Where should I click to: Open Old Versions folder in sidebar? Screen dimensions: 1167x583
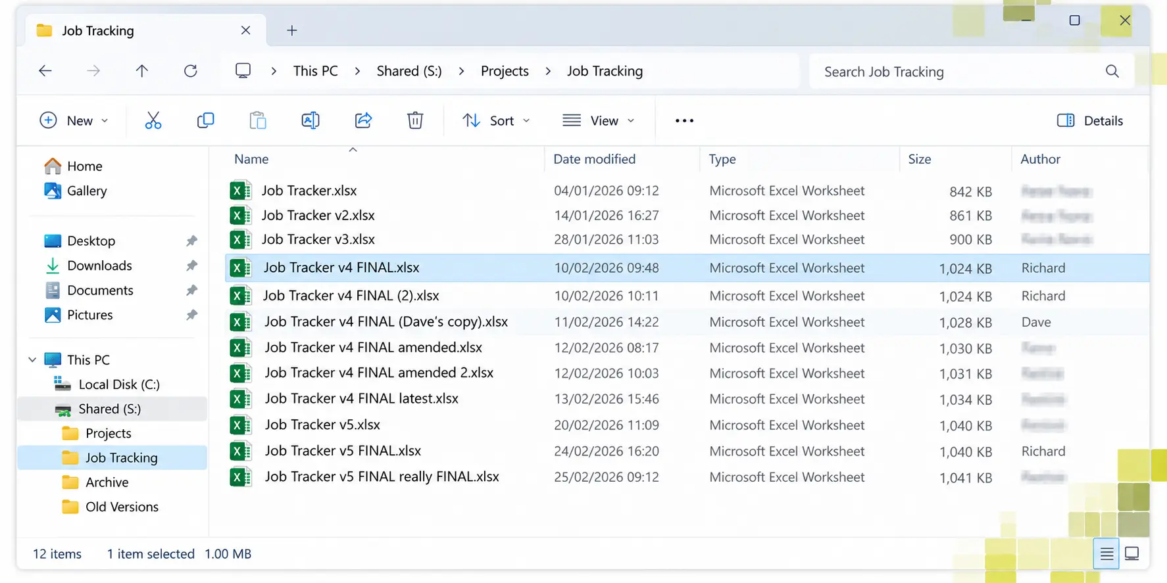pyautogui.click(x=122, y=507)
